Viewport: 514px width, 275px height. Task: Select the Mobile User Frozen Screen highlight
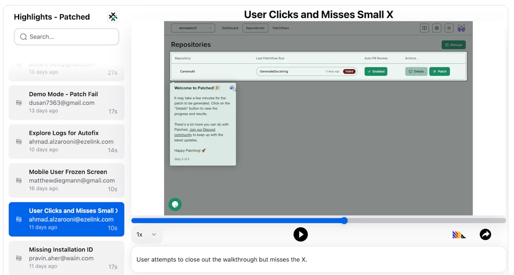pos(67,180)
